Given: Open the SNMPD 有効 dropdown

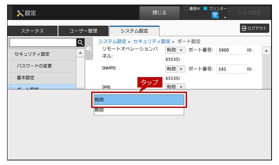Looking at the screenshot, I should [175, 69].
